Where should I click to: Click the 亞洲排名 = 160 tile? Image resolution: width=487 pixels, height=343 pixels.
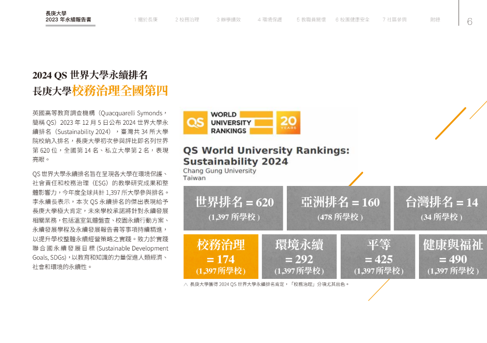tap(339, 208)
